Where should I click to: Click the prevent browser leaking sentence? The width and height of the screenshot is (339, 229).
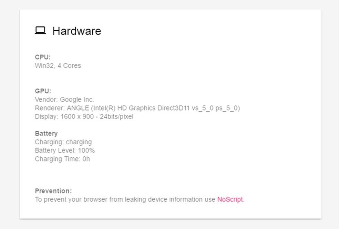125,199
